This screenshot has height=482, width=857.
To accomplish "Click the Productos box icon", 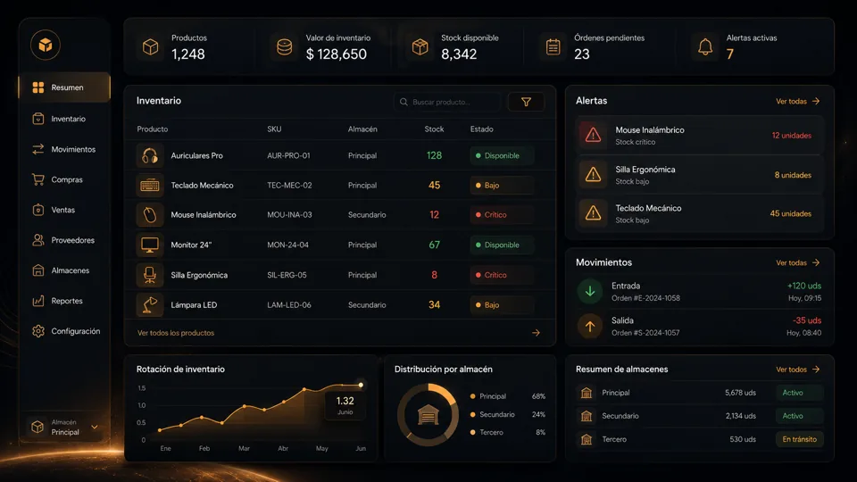I will 150,47.
